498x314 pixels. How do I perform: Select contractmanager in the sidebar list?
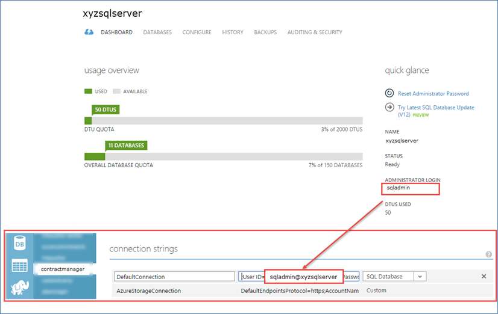click(x=64, y=269)
